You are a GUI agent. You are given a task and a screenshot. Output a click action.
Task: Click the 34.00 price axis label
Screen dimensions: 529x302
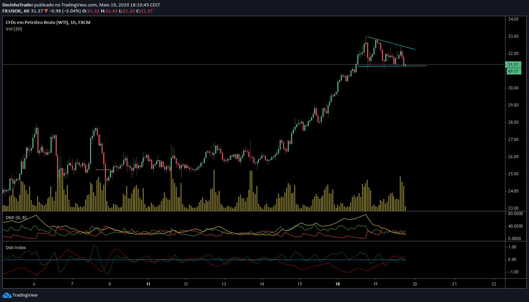point(513,19)
